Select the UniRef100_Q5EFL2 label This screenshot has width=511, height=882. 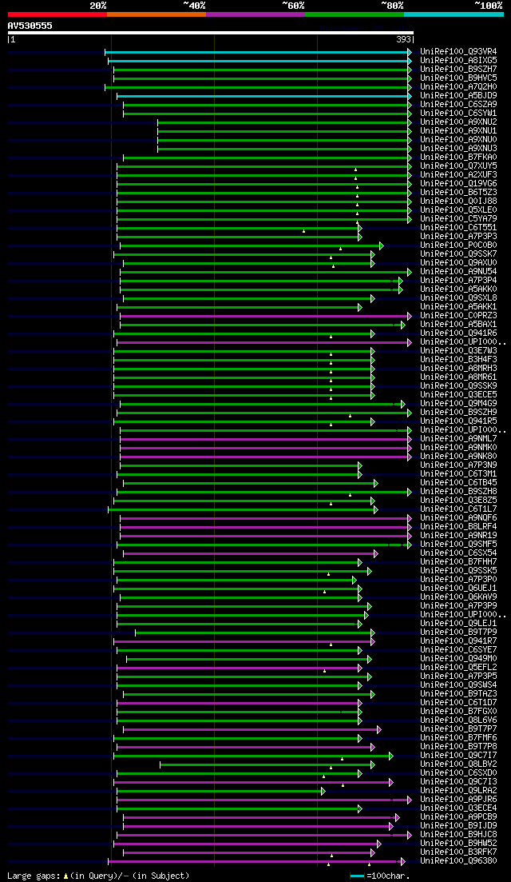[x=458, y=667]
